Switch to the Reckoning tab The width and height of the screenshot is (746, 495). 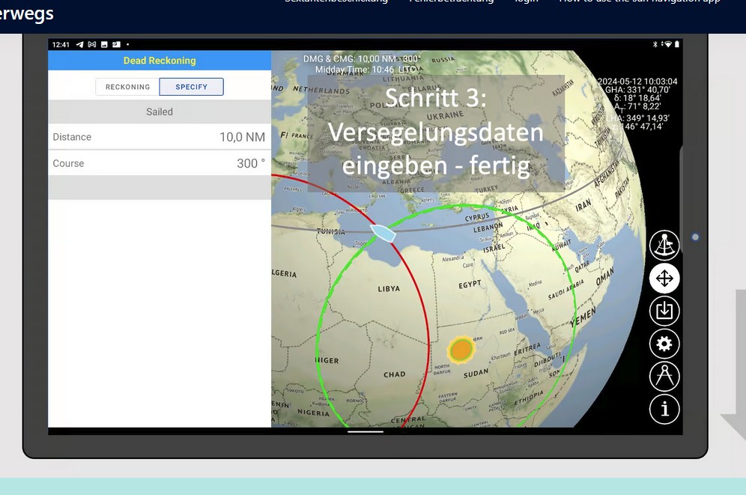coord(127,87)
